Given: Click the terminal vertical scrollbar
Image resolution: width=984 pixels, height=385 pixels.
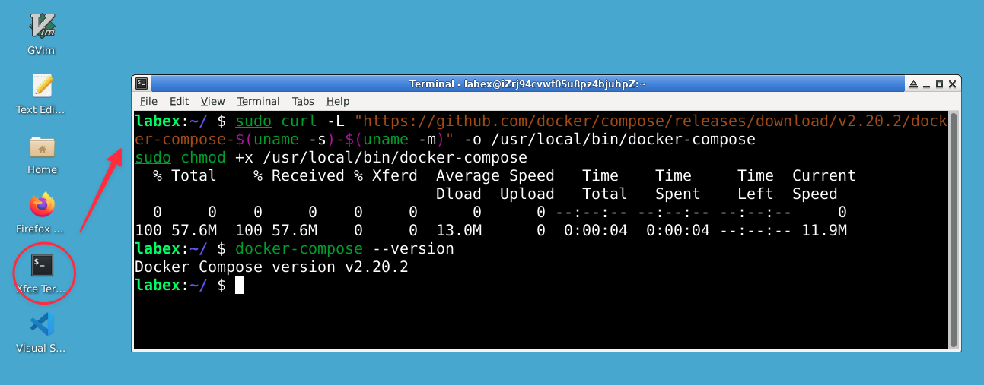Looking at the screenshot, I should 954,228.
